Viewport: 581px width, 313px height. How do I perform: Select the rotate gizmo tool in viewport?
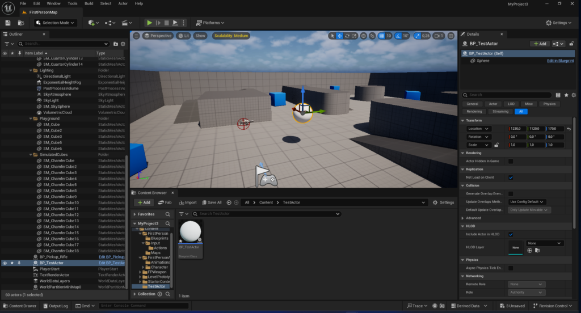pos(347,36)
